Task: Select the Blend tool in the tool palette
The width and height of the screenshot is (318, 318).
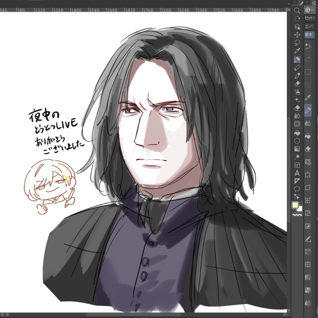Action: click(297, 116)
